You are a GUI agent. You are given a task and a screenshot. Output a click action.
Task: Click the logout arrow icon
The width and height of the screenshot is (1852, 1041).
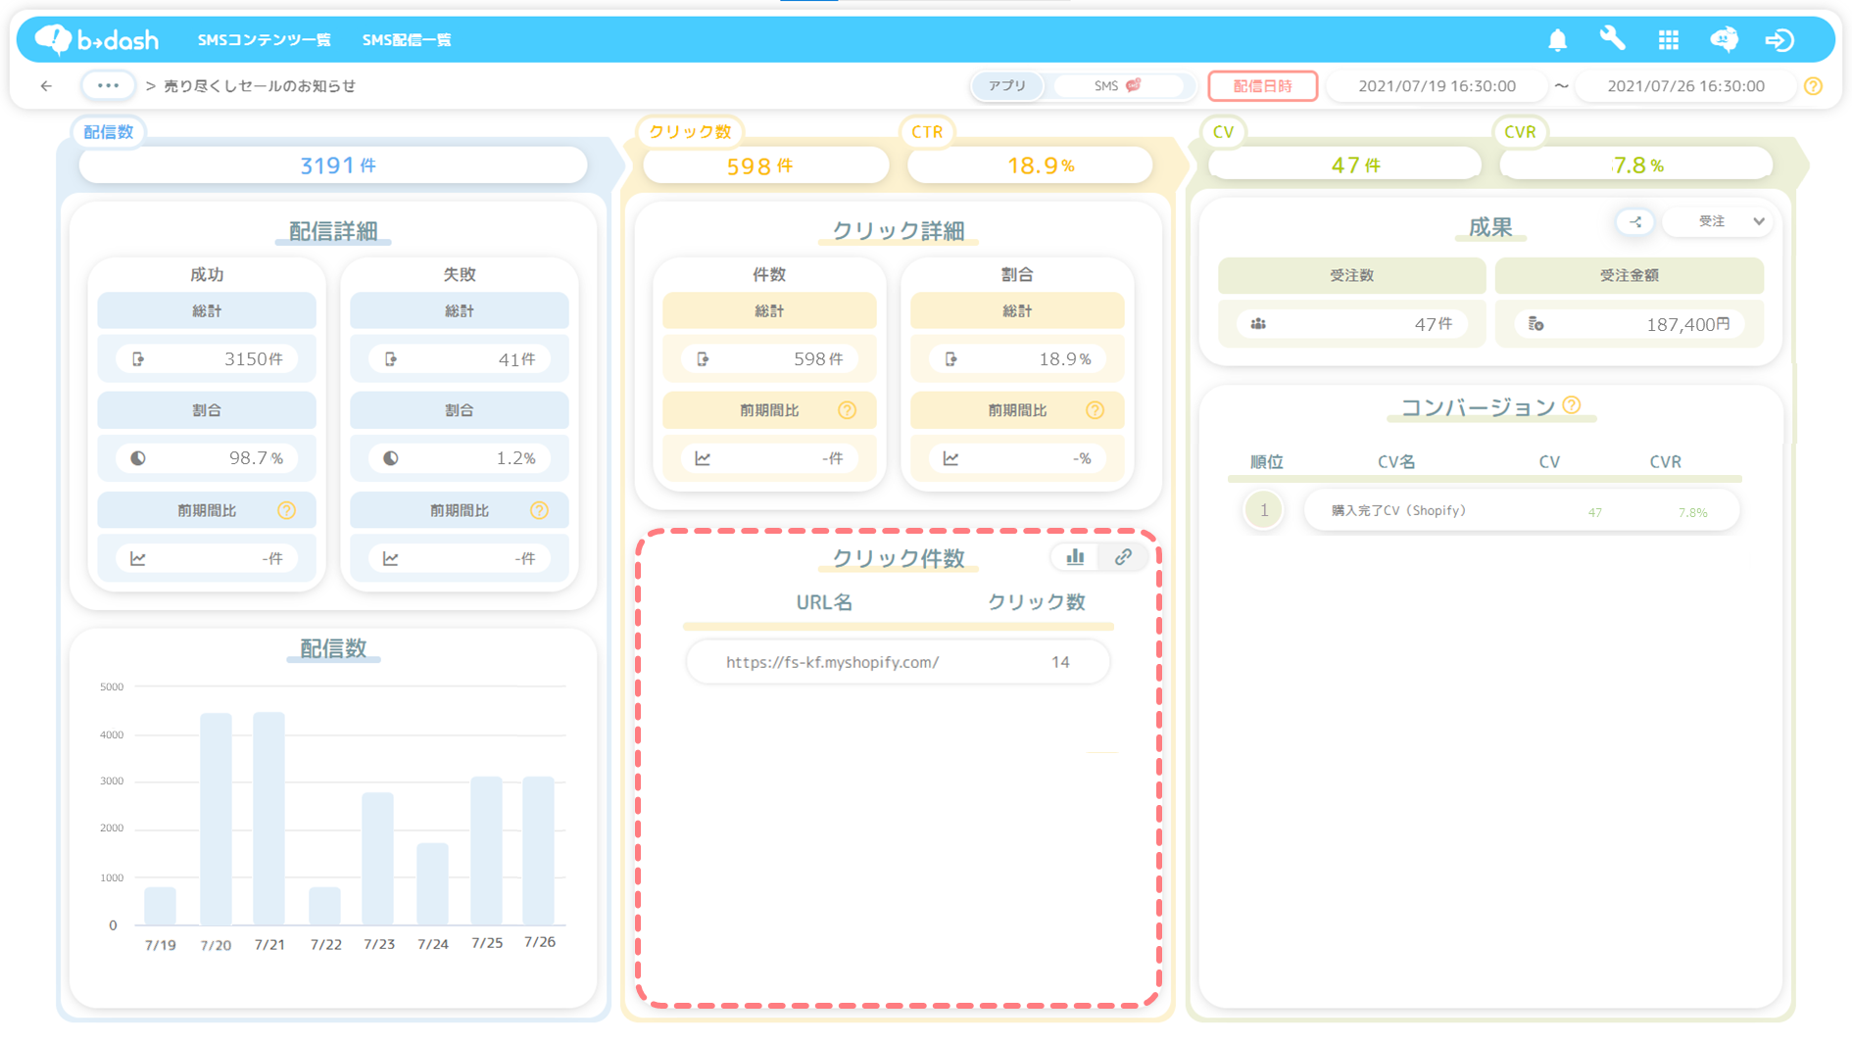(1779, 40)
